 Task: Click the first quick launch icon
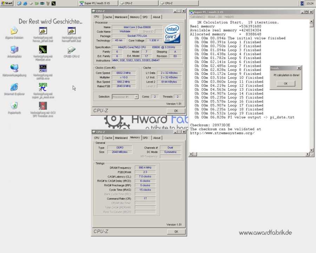[19, 3]
